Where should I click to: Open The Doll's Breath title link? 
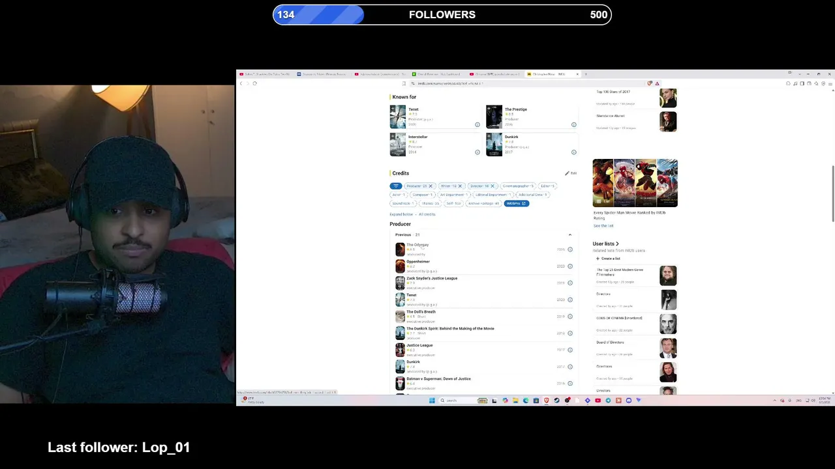click(421, 312)
